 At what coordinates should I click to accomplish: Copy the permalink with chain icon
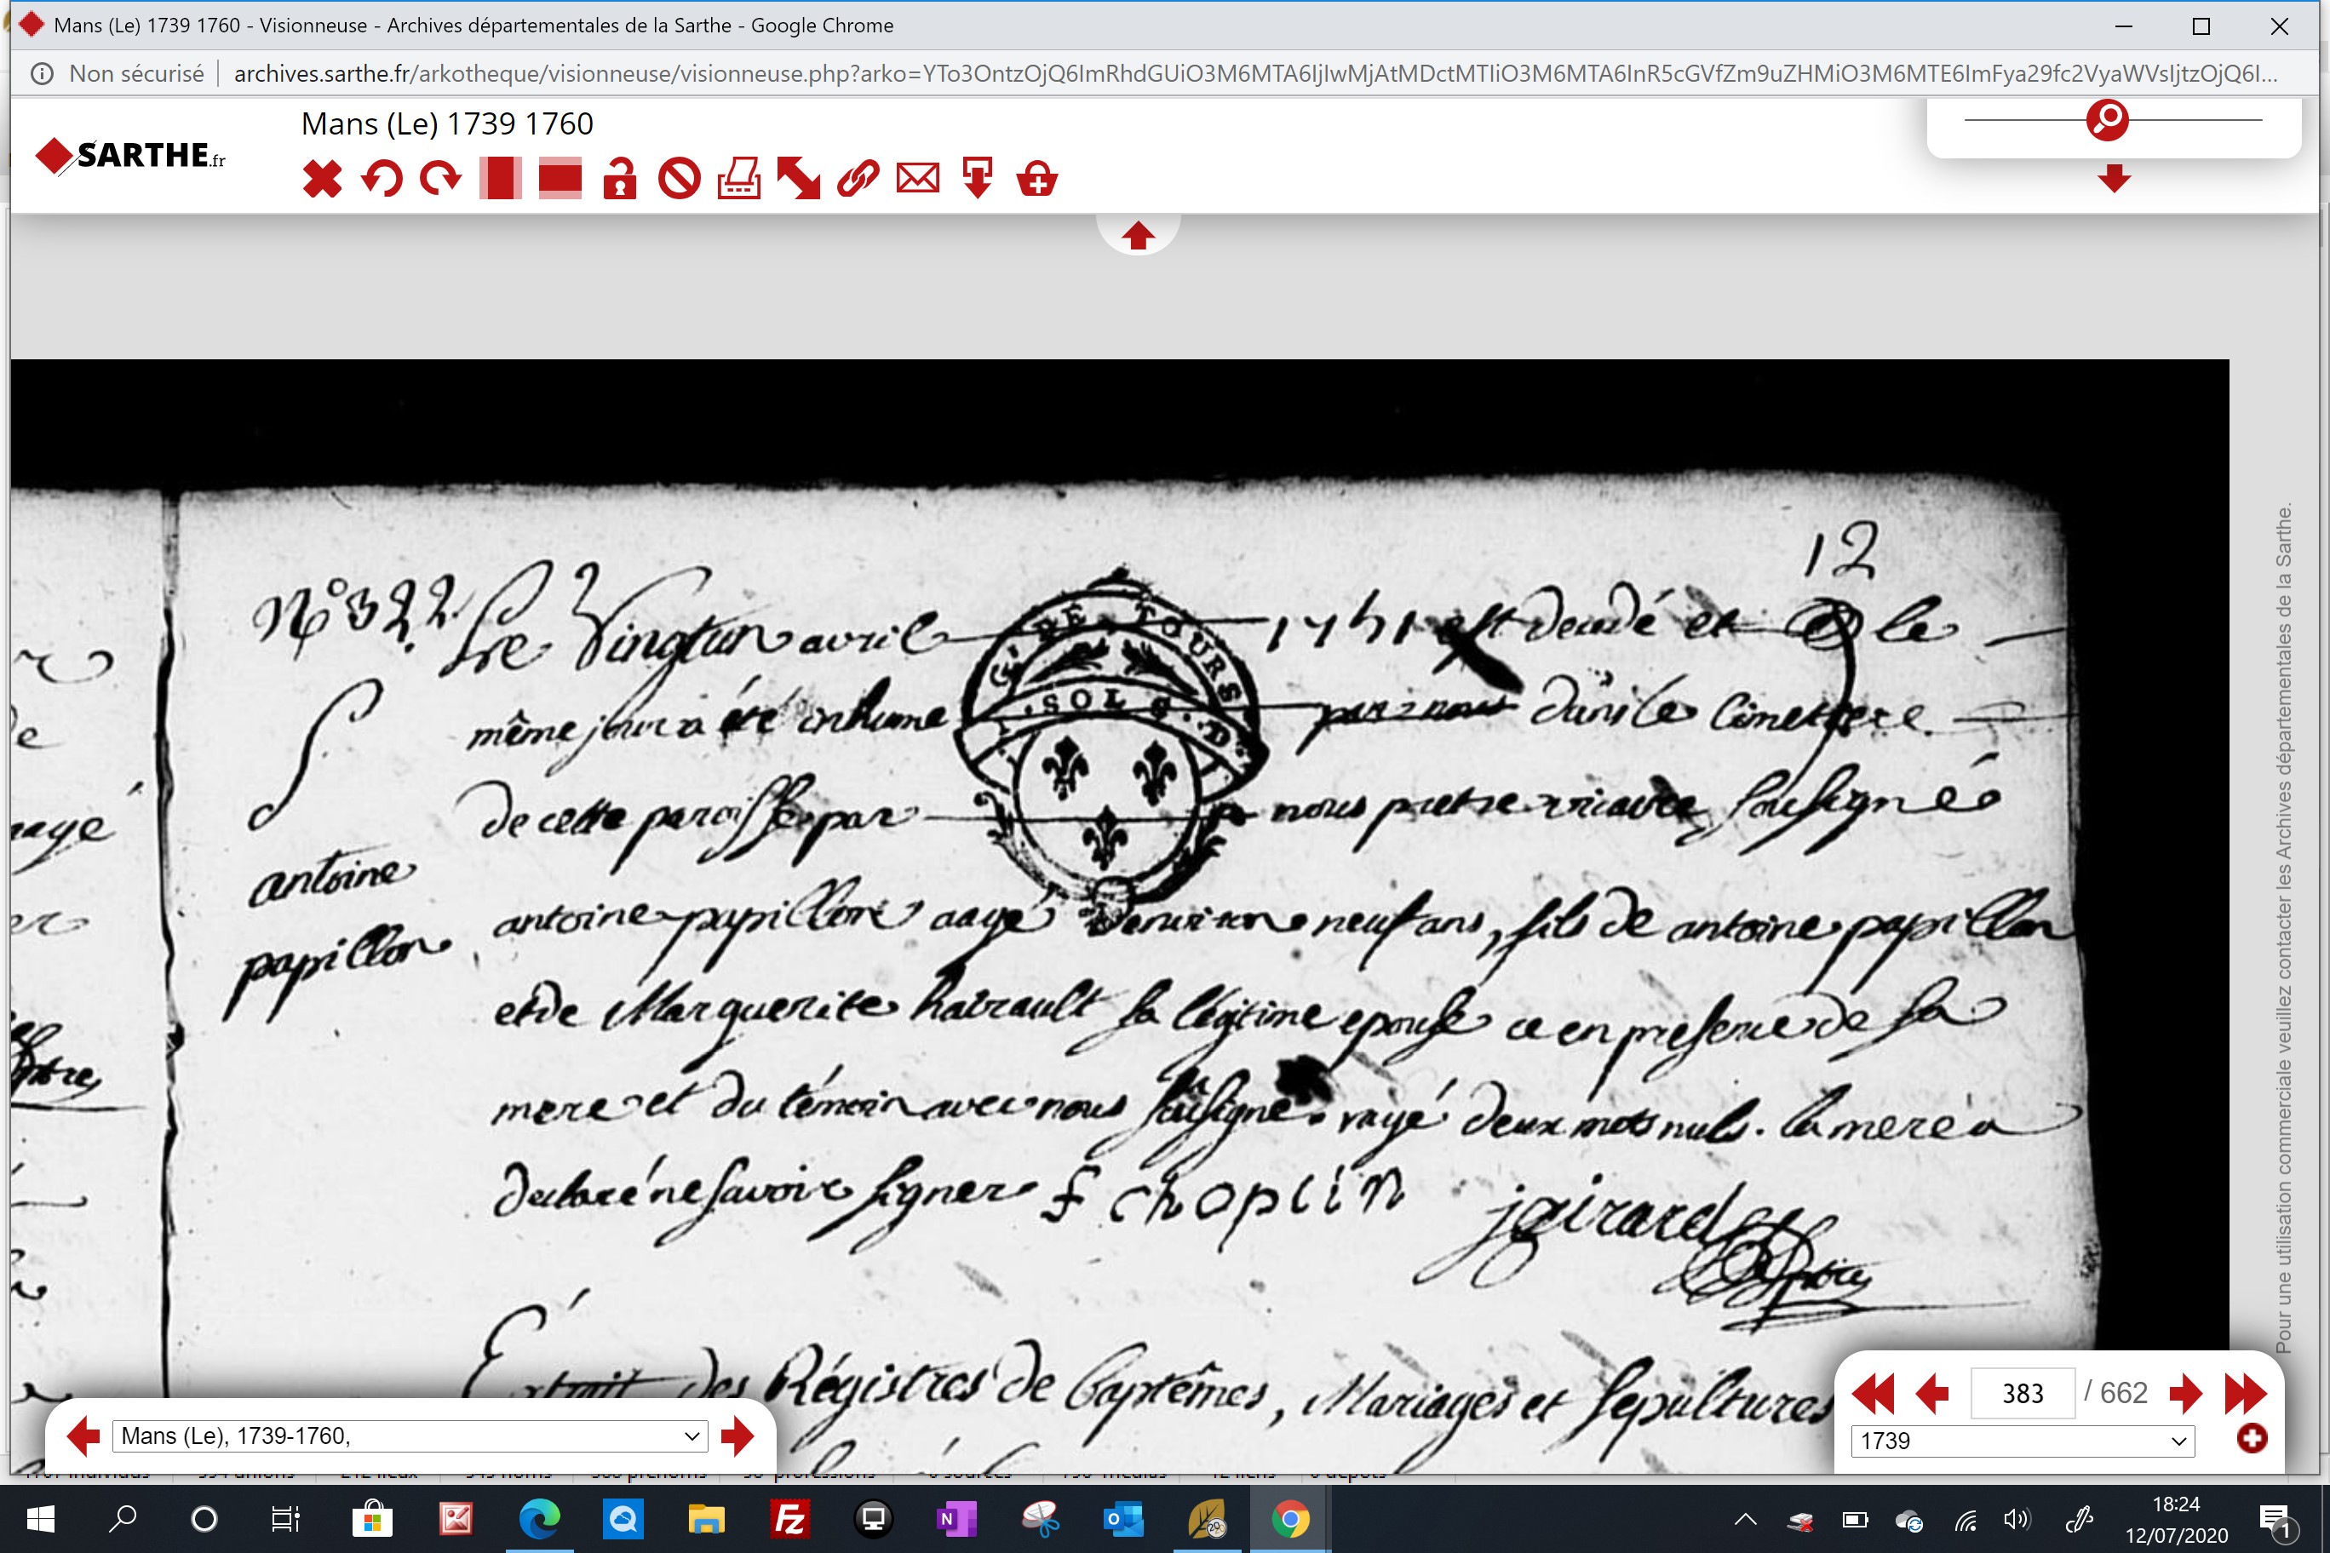[x=858, y=180]
